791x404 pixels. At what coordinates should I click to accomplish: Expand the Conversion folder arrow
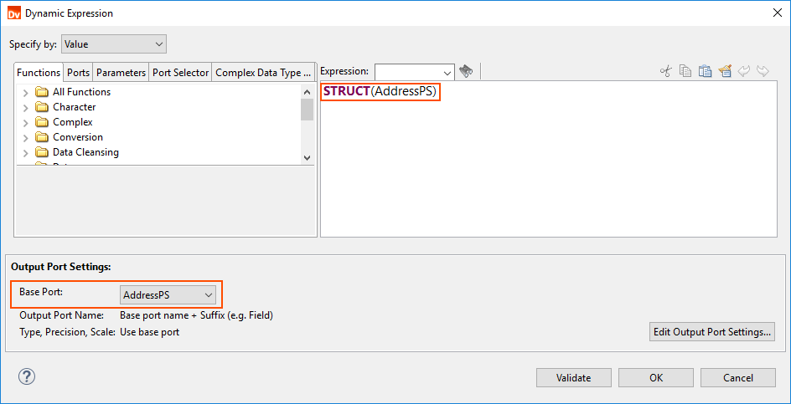point(25,137)
